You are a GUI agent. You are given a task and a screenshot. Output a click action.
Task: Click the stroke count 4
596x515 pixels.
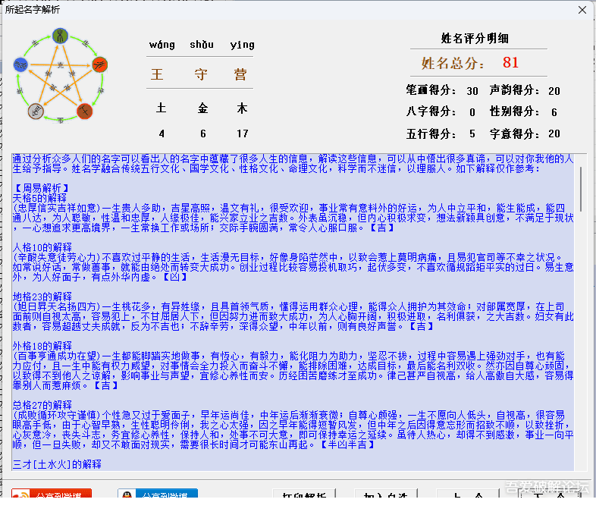click(x=162, y=133)
